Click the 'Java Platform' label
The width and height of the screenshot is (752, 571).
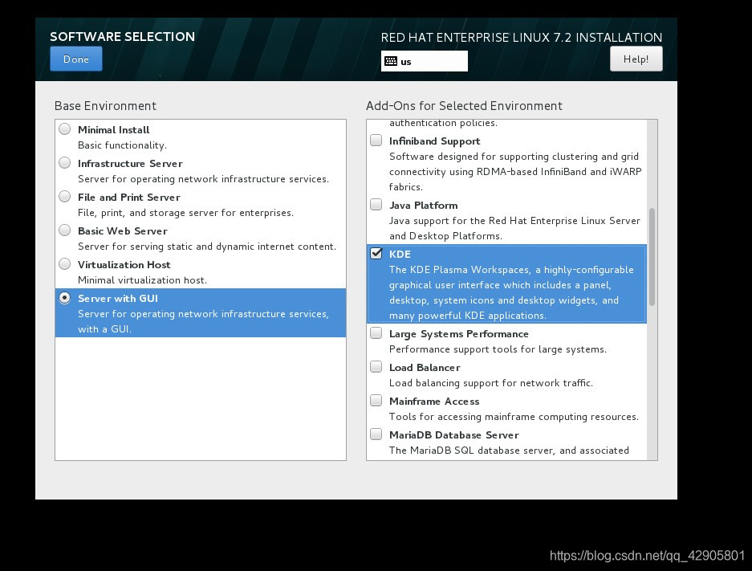[x=424, y=206]
